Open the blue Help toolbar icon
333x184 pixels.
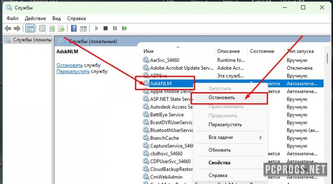[74, 28]
